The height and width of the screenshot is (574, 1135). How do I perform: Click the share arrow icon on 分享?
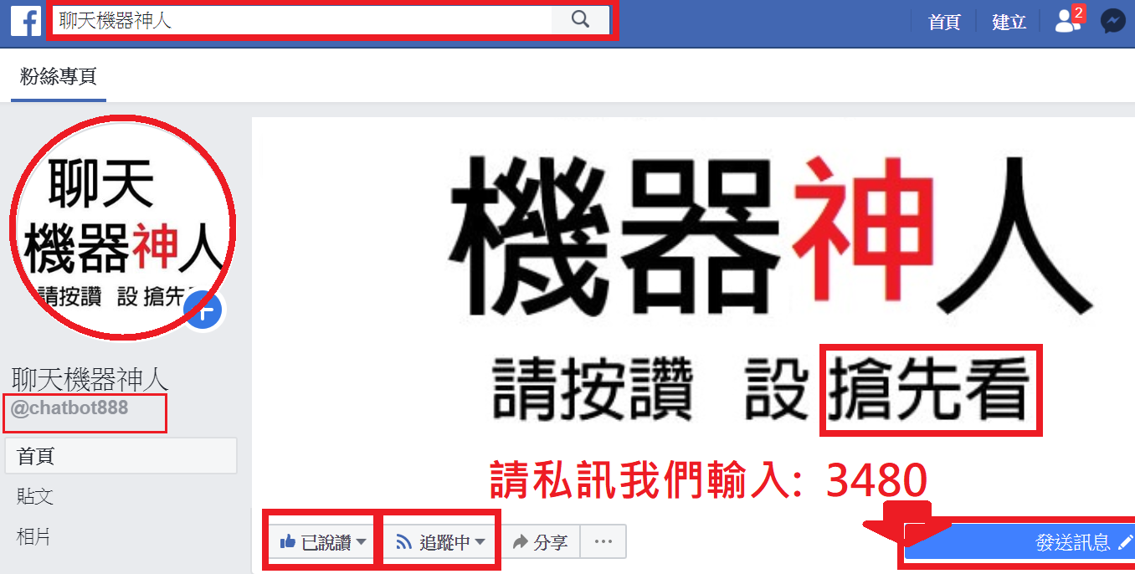pos(520,542)
